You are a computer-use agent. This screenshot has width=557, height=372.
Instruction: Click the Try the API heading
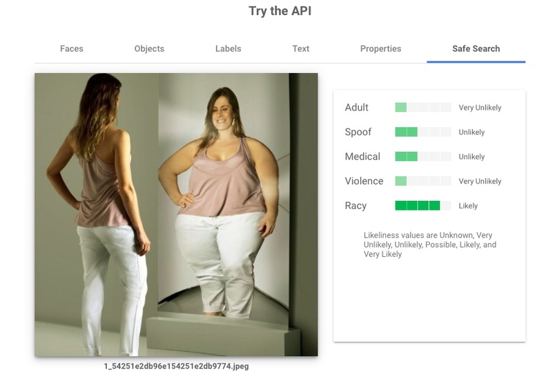280,11
